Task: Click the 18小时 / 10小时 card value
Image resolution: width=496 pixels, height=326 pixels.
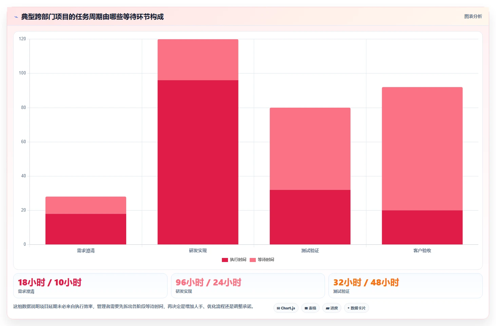Action: point(50,282)
